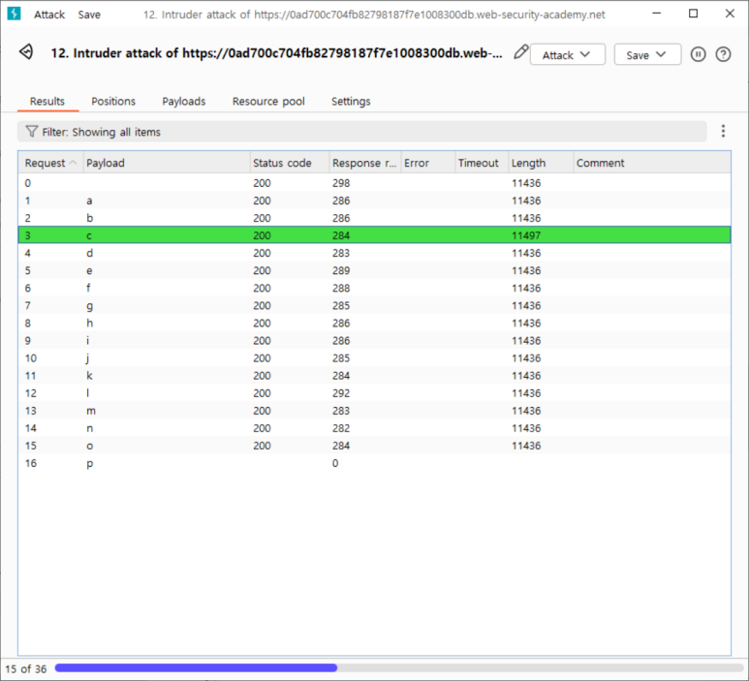Select the row with payload a
The image size is (749, 681).
coord(374,201)
